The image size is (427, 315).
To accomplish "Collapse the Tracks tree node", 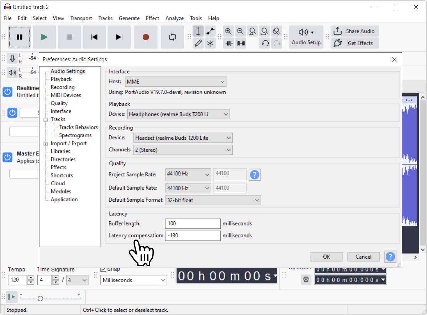I will (46, 120).
